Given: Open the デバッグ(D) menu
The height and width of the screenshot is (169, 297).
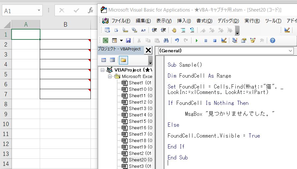Looking at the screenshot, I should coord(228,21).
